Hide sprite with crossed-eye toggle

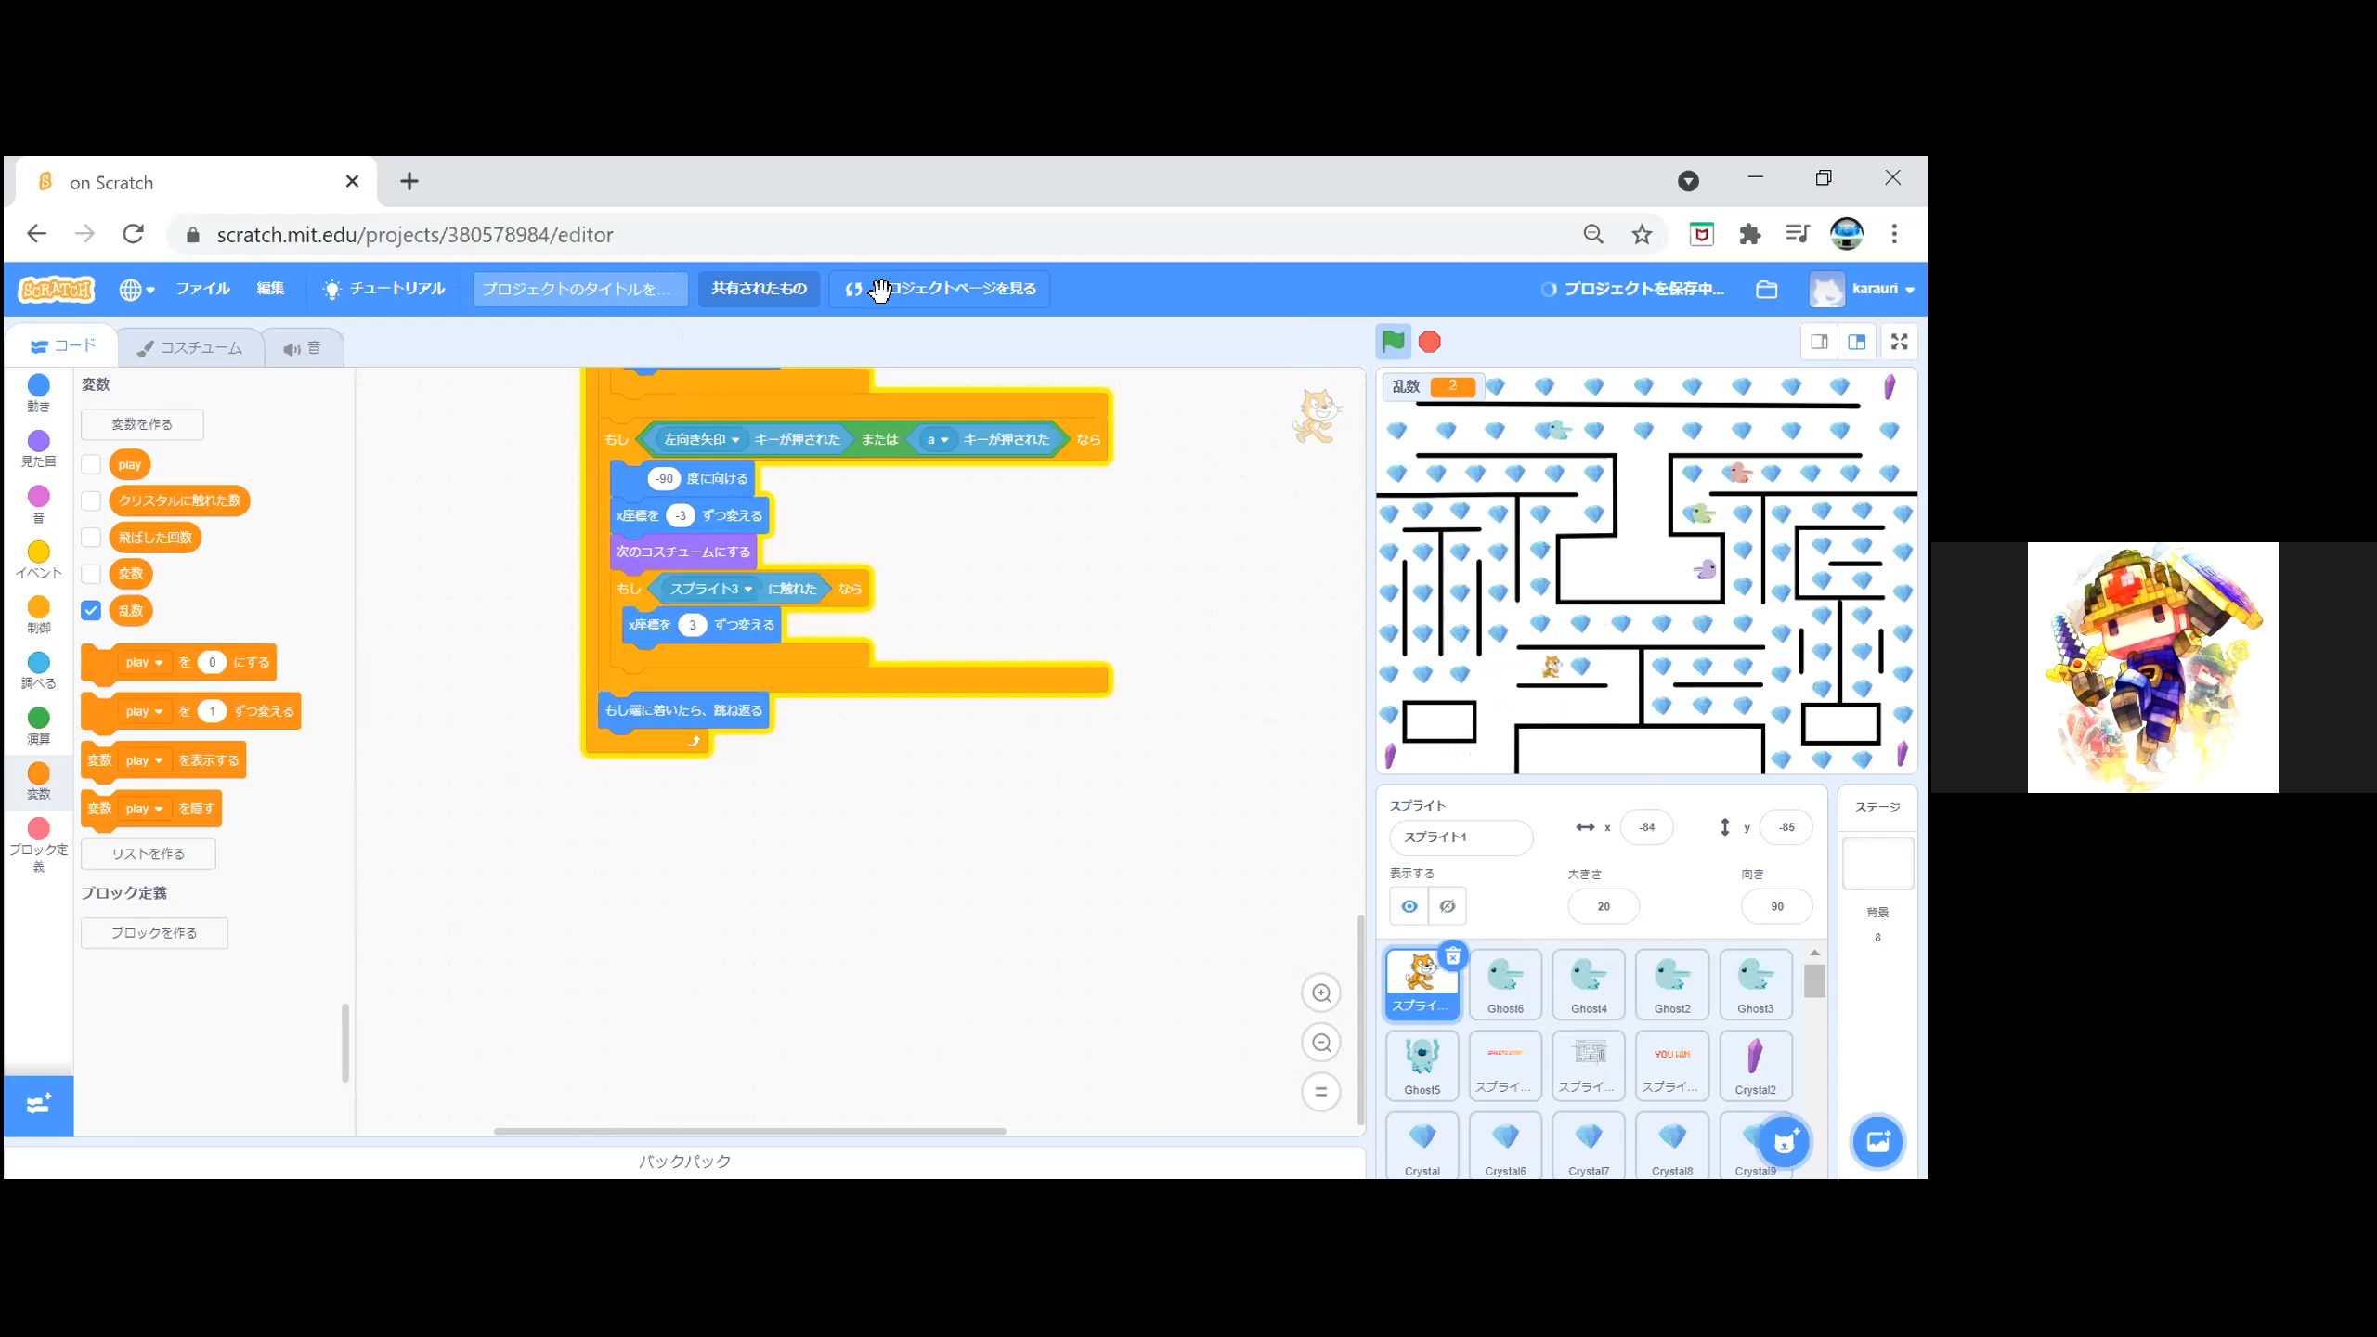point(1447,906)
